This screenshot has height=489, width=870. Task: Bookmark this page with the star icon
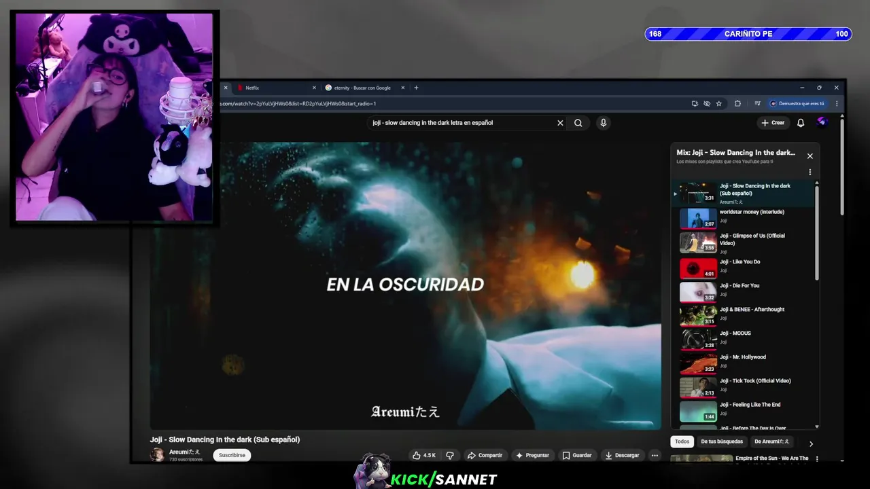(x=719, y=104)
